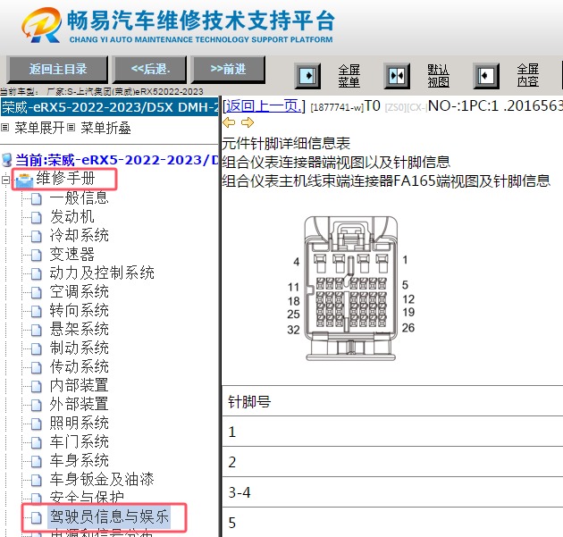Viewport: 563px width, 537px height.
Task: Click the 菜单展开 expand-all icon
Action: (x=4, y=128)
